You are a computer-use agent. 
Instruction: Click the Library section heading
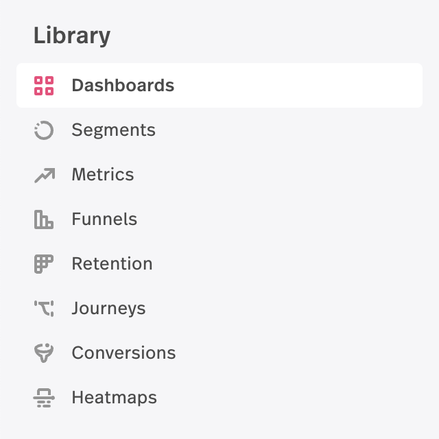coord(72,36)
